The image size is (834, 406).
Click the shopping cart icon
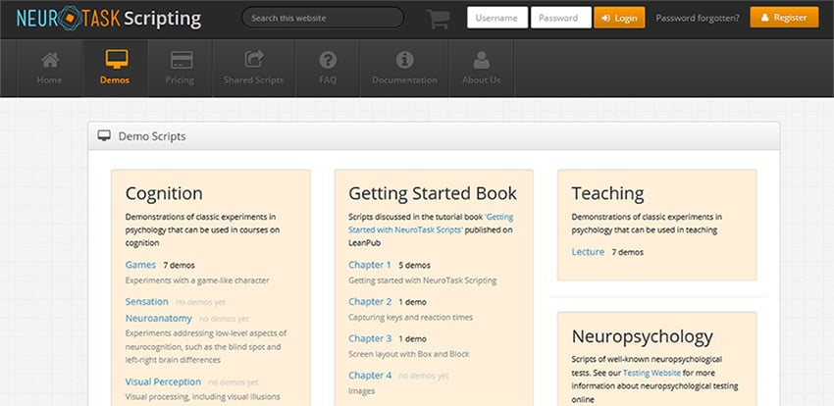(438, 19)
